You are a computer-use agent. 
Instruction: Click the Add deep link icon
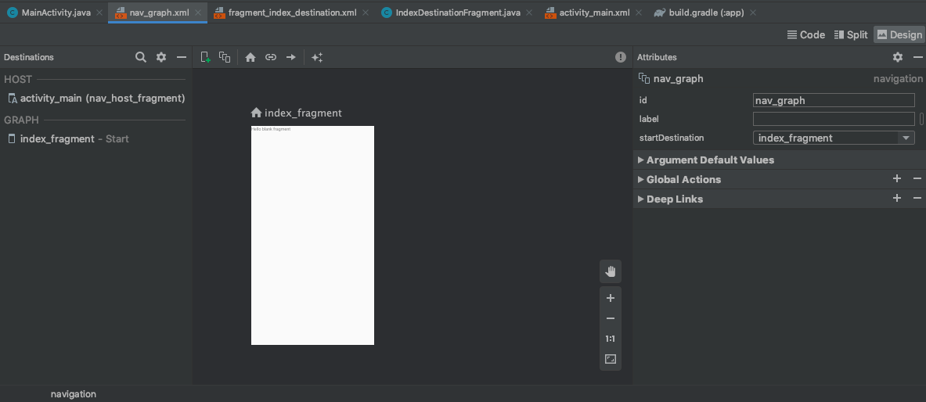(x=271, y=57)
